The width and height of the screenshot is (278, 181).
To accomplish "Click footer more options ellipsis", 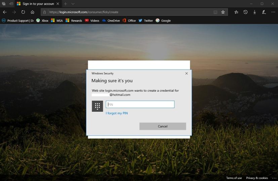I will point(274,178).
